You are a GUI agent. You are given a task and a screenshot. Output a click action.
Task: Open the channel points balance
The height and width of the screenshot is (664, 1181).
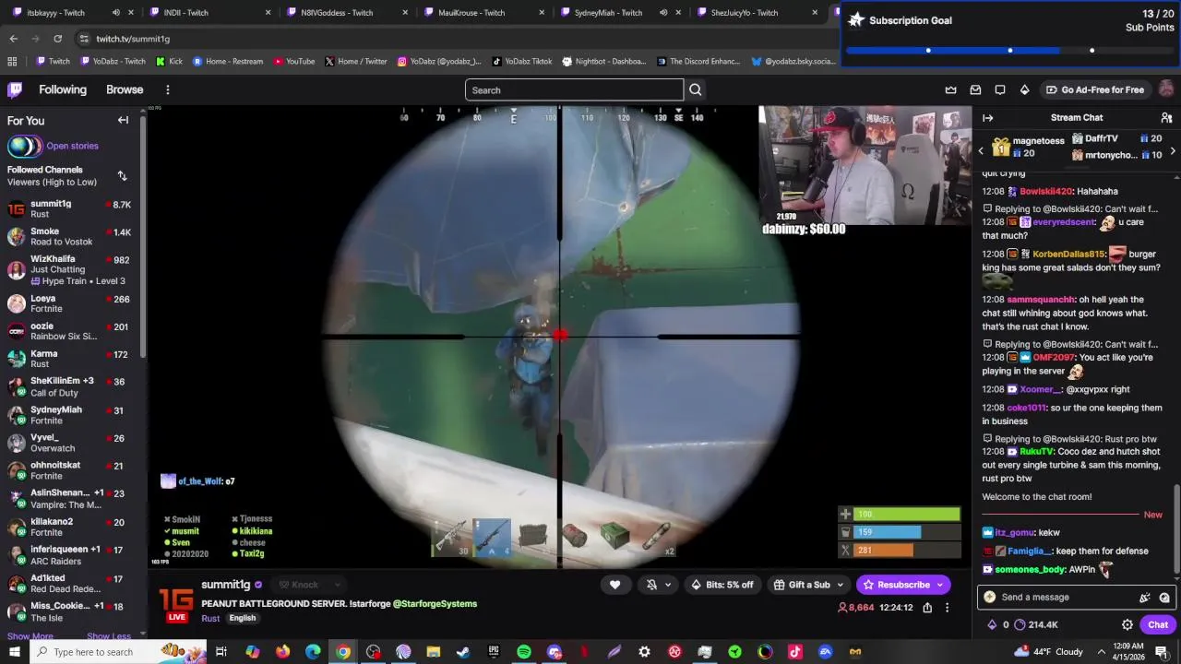[1038, 624]
